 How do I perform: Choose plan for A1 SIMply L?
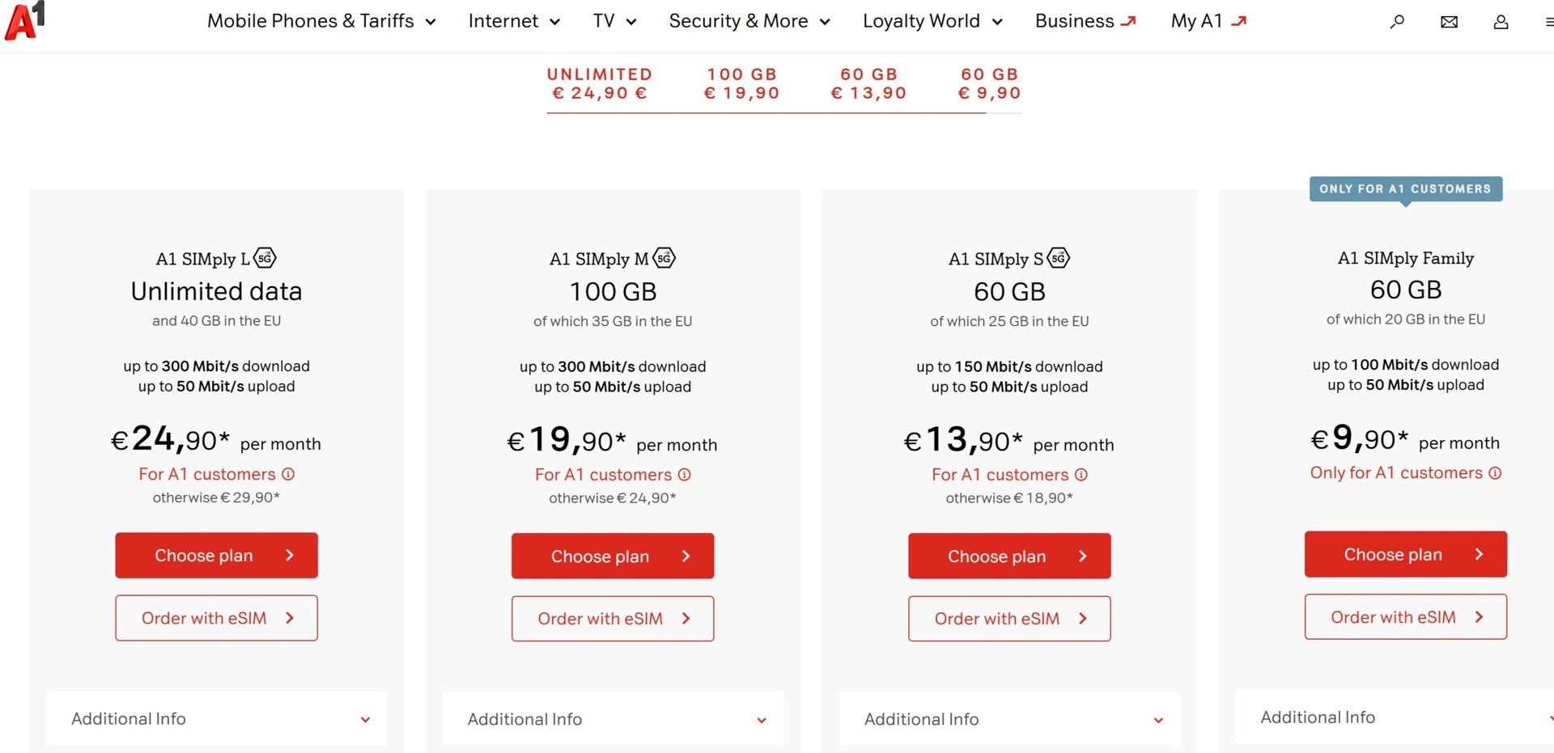[216, 556]
